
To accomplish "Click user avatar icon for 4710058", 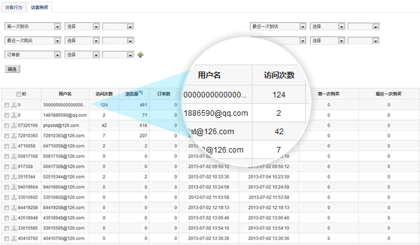I will click(14, 146).
